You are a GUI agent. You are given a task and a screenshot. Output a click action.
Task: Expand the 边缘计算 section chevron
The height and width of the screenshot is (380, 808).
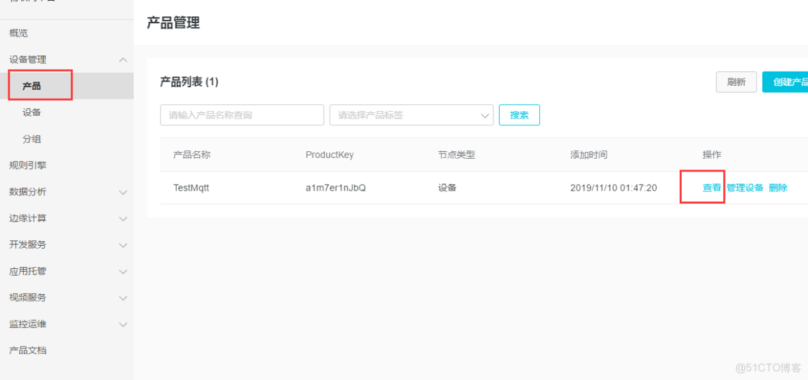pyautogui.click(x=123, y=219)
